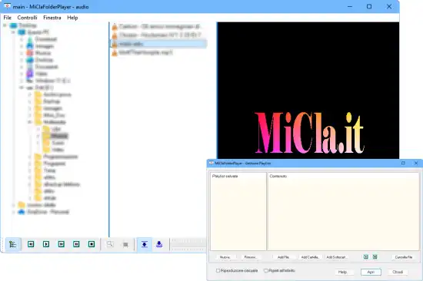This screenshot has width=423, height=281.
Task: Open the Finestra menu
Action: (x=52, y=18)
